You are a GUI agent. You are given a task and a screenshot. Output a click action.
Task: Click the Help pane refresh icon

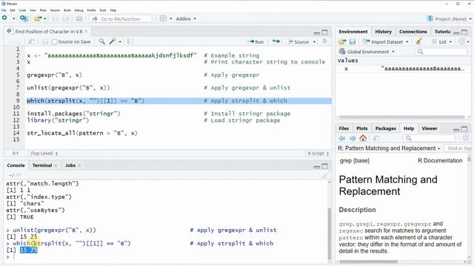(x=466, y=138)
